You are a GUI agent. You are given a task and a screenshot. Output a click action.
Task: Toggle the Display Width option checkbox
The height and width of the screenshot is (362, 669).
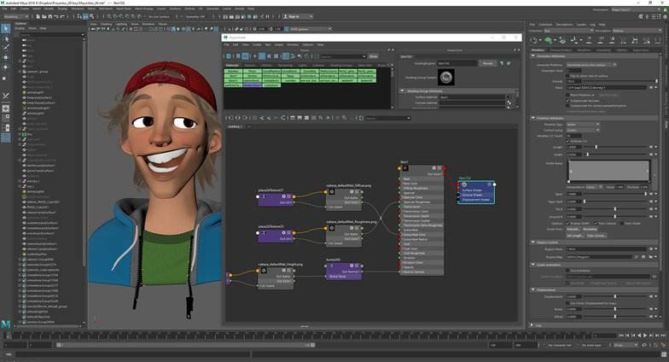(x=568, y=224)
